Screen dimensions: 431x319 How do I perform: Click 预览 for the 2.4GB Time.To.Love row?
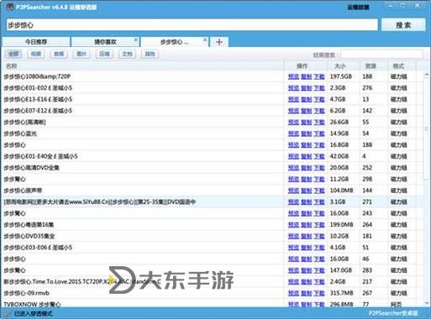pyautogui.click(x=293, y=282)
